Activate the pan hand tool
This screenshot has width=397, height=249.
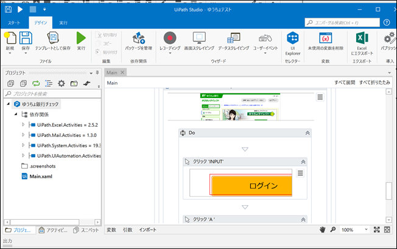[x=322, y=230]
